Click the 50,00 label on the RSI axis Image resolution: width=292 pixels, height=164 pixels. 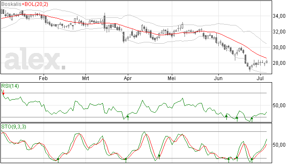tap(279, 106)
